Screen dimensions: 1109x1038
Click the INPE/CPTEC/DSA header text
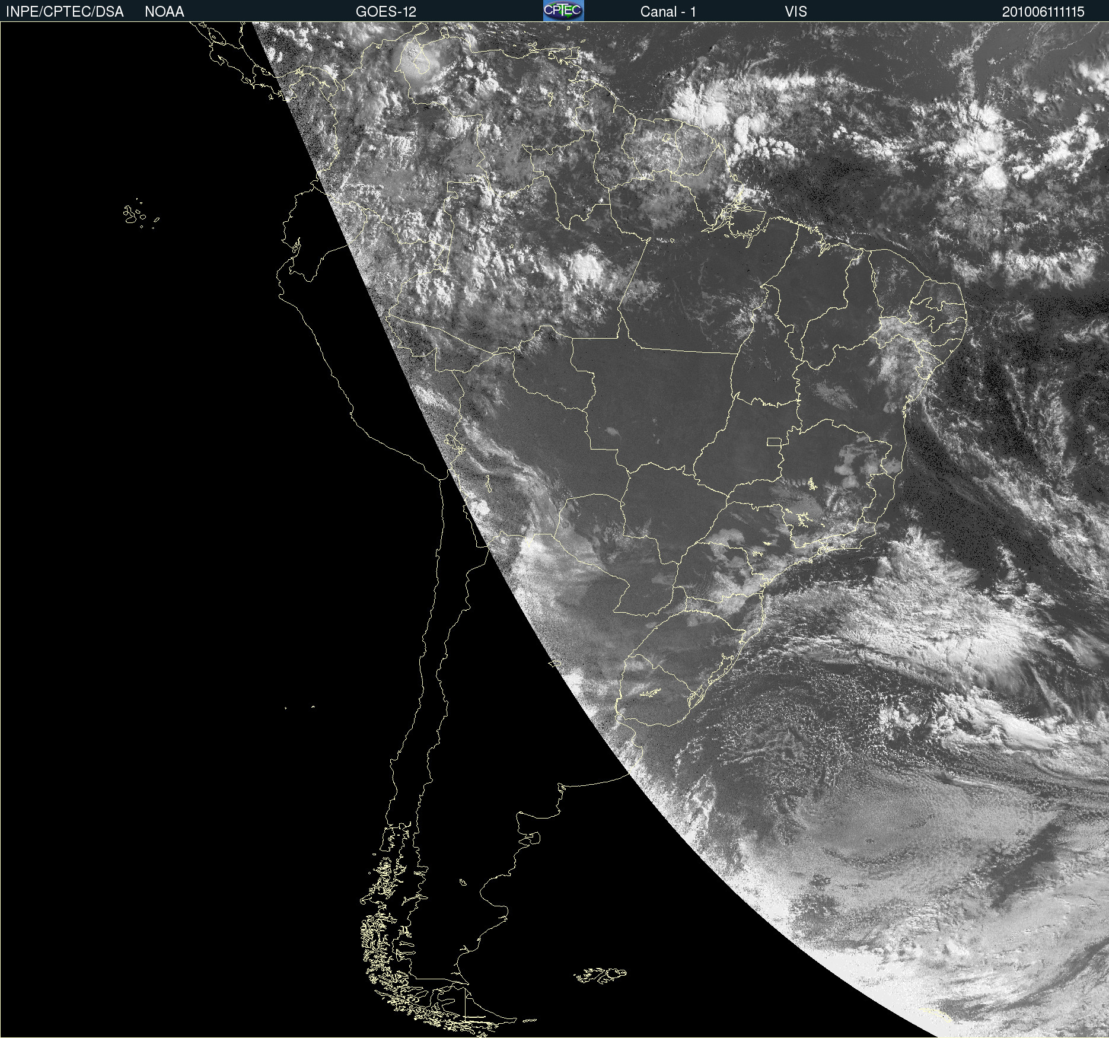click(65, 12)
